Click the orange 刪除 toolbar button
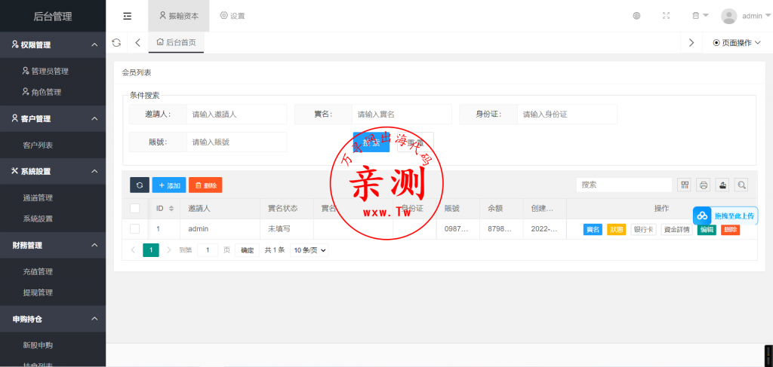 coord(205,185)
